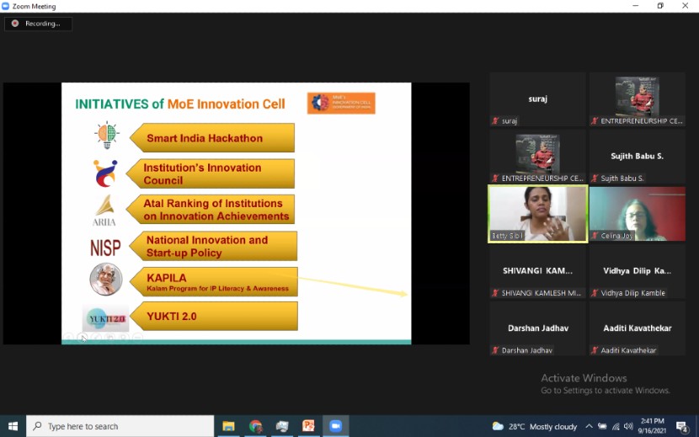
Task: Expand hidden system tray icons
Action: coord(590,426)
